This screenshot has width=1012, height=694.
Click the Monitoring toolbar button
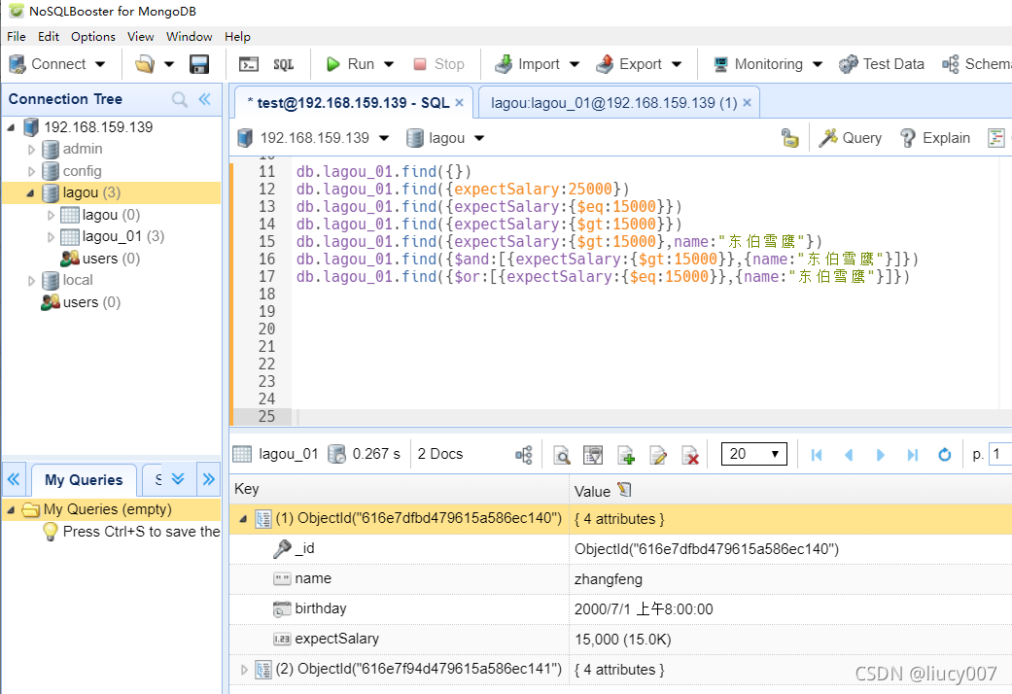click(758, 64)
